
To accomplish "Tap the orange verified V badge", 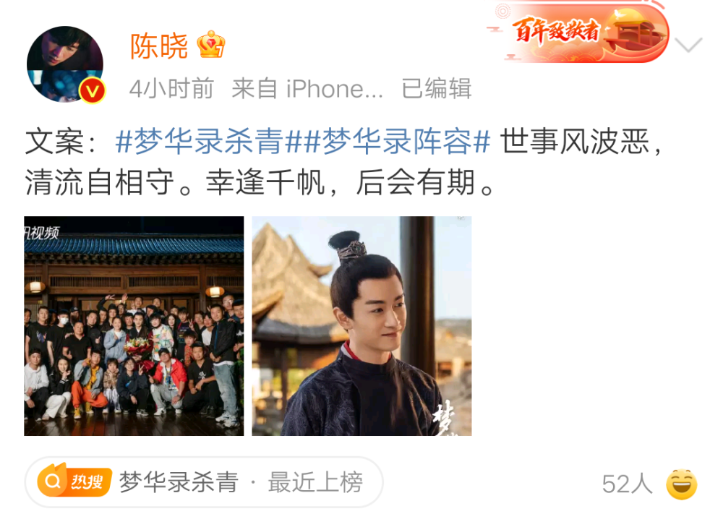I will coord(93,91).
